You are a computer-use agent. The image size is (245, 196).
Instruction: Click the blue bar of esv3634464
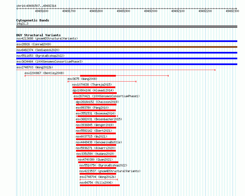(127, 64)
